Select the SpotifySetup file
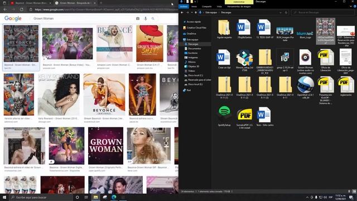This screenshot has height=201, width=357. [224, 116]
